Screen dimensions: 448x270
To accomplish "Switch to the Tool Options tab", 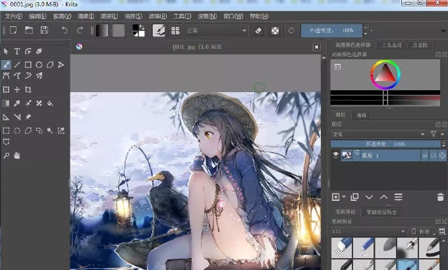I will pyautogui.click(x=392, y=45).
